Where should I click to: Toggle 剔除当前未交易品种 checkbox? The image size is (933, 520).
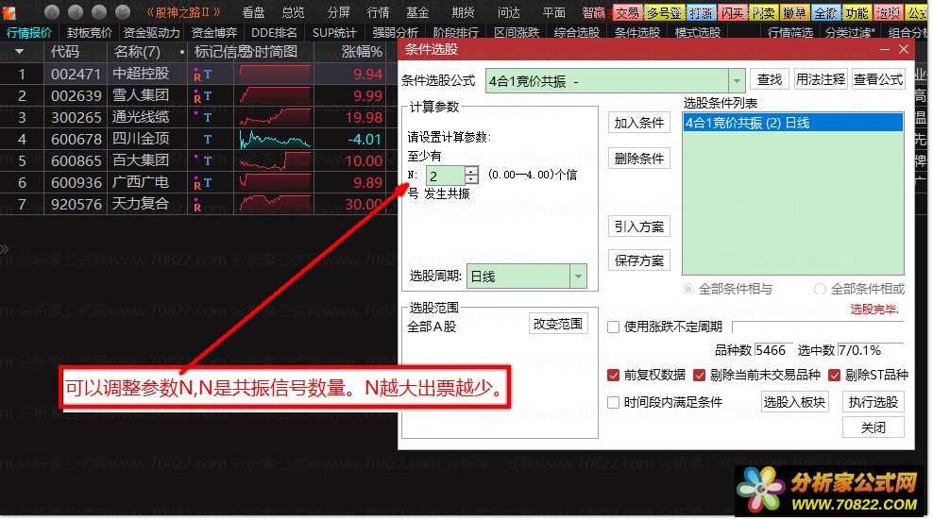(x=699, y=376)
